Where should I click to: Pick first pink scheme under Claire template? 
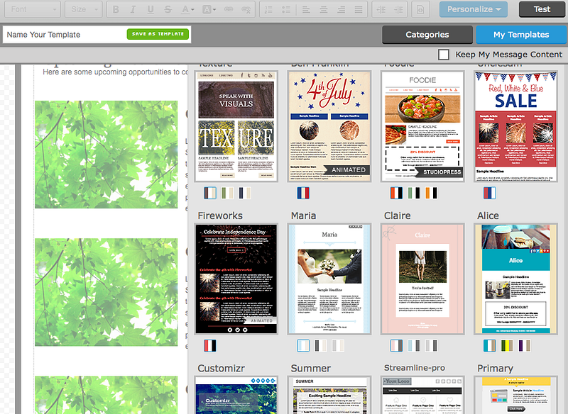(396, 346)
